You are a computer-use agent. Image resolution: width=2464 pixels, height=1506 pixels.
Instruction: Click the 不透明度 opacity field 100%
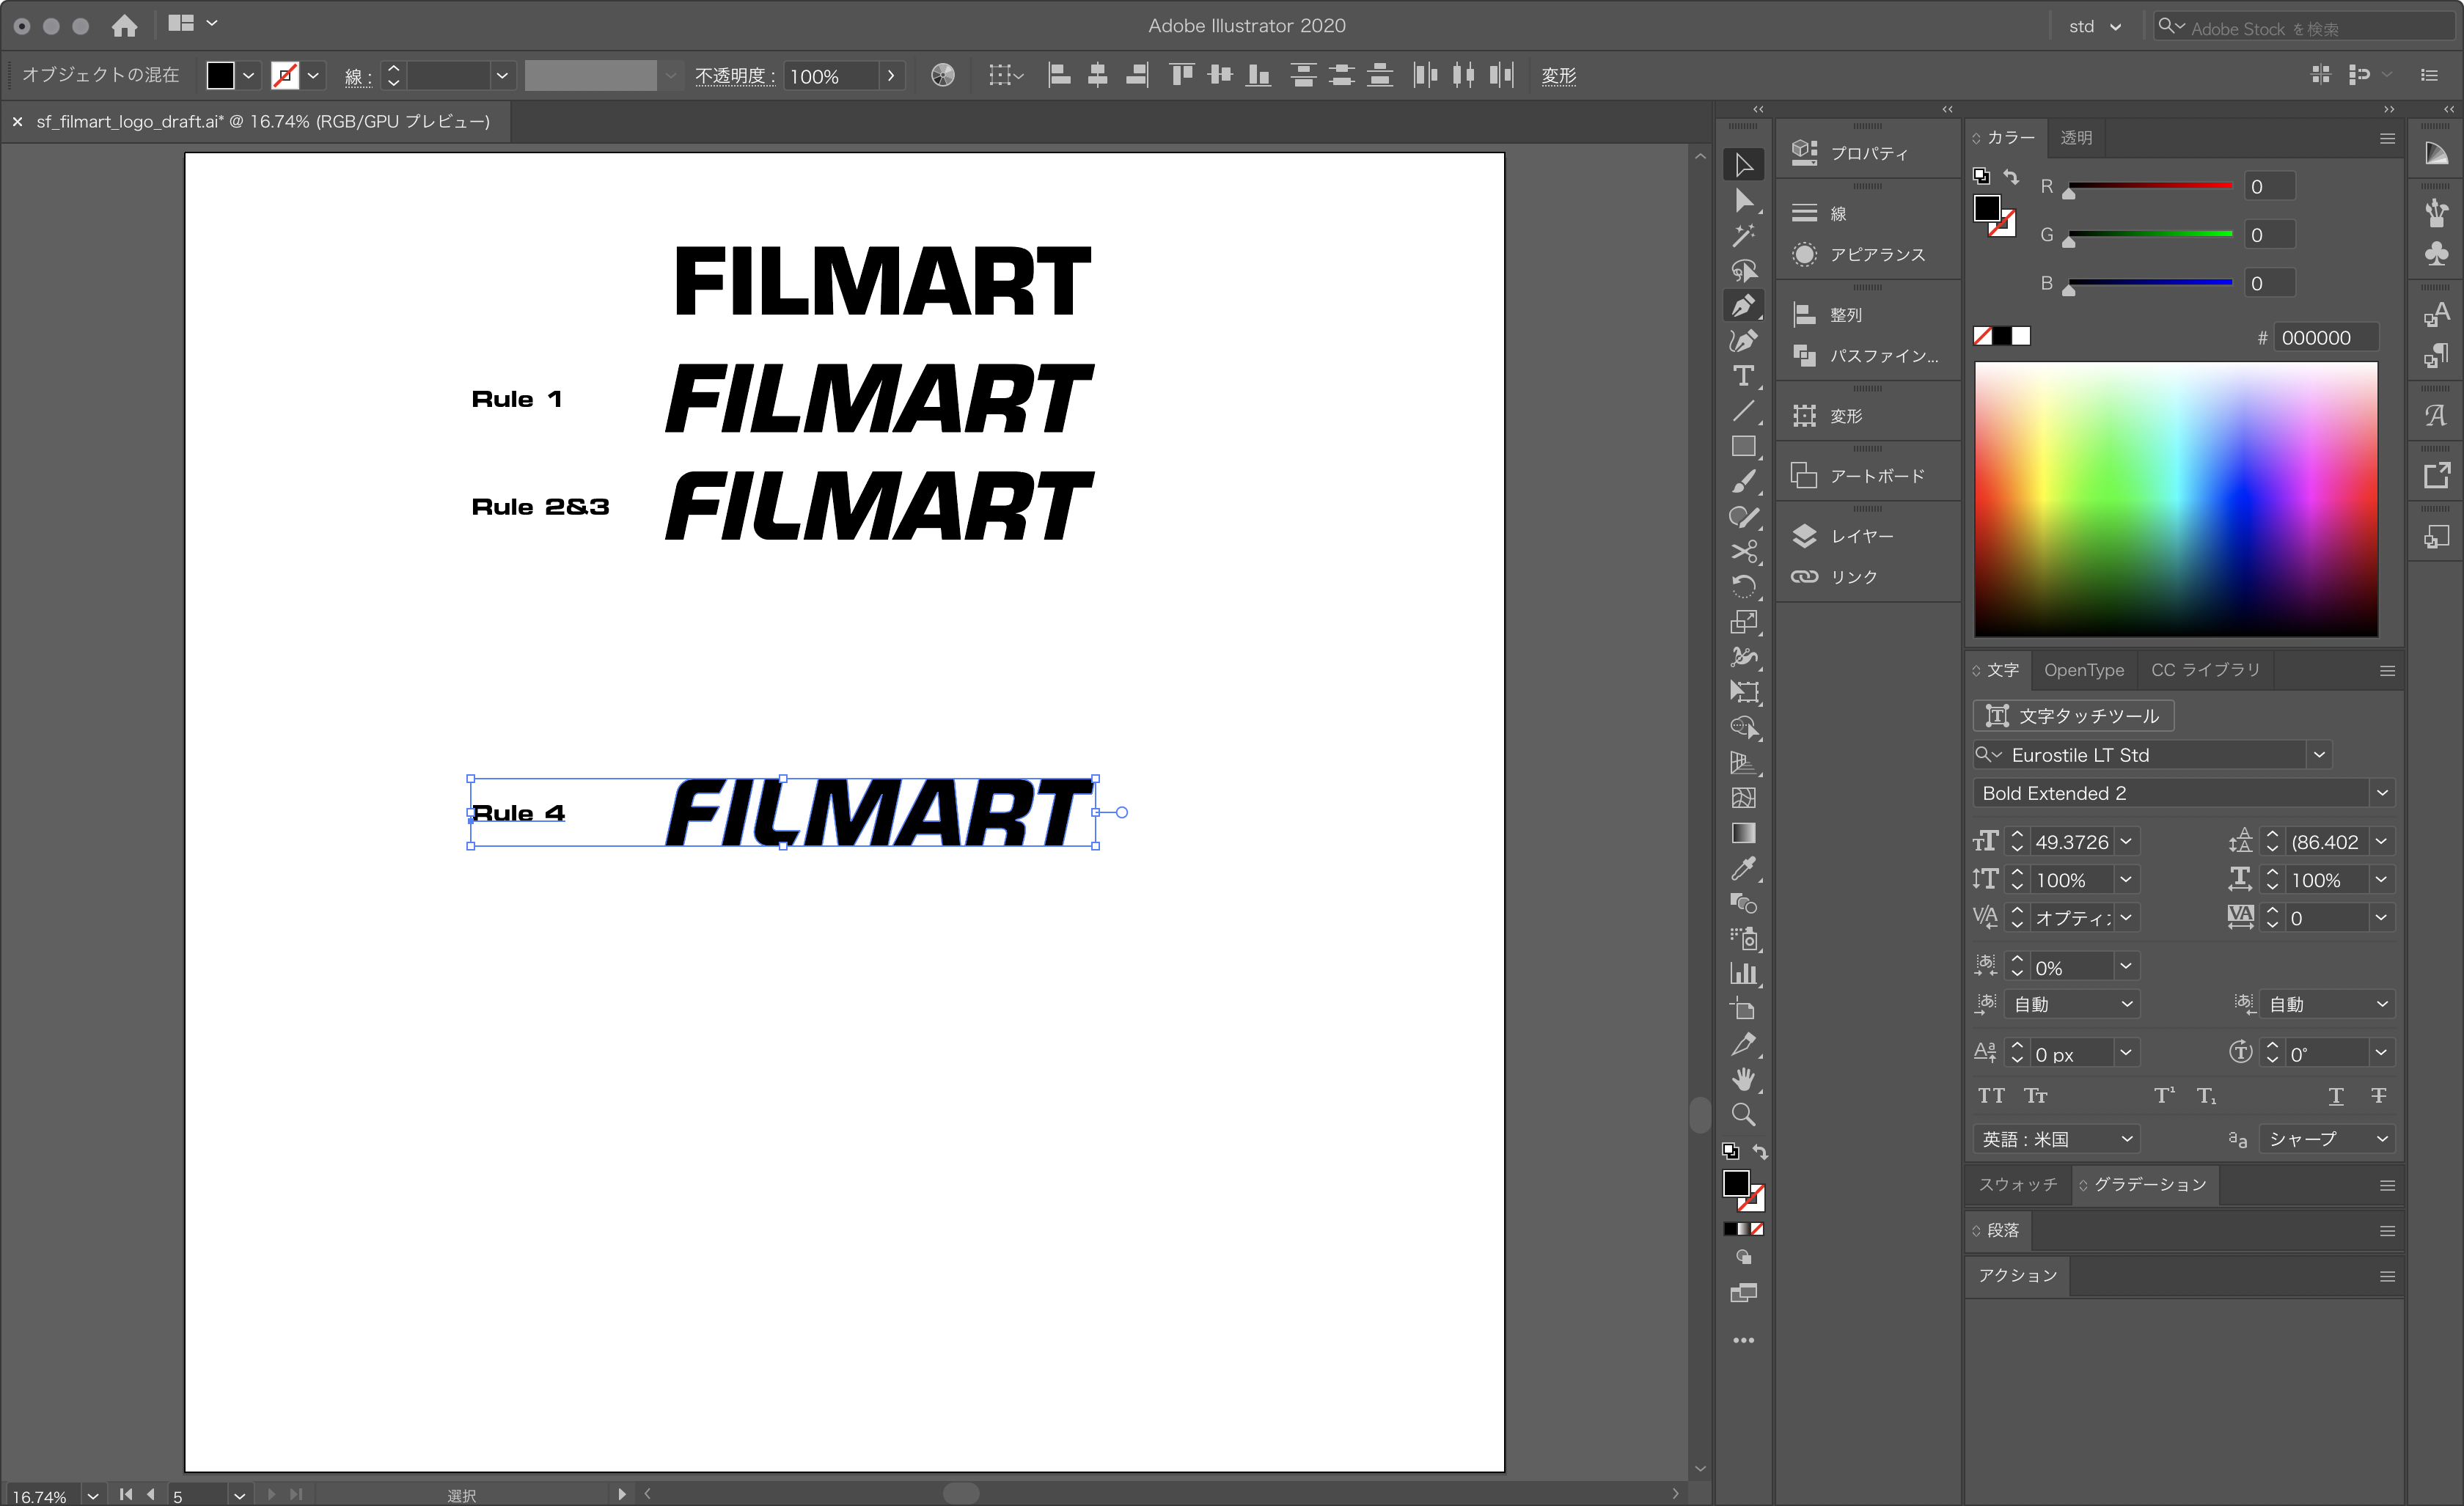(x=832, y=76)
